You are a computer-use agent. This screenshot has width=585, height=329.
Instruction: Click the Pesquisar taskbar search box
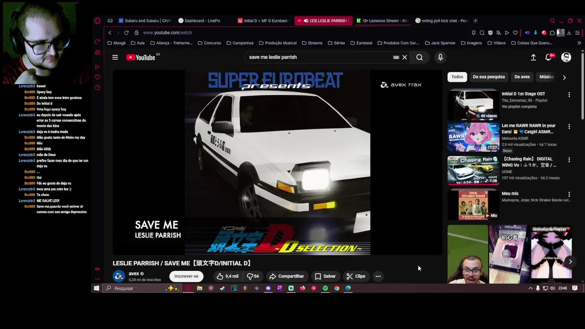point(142,288)
